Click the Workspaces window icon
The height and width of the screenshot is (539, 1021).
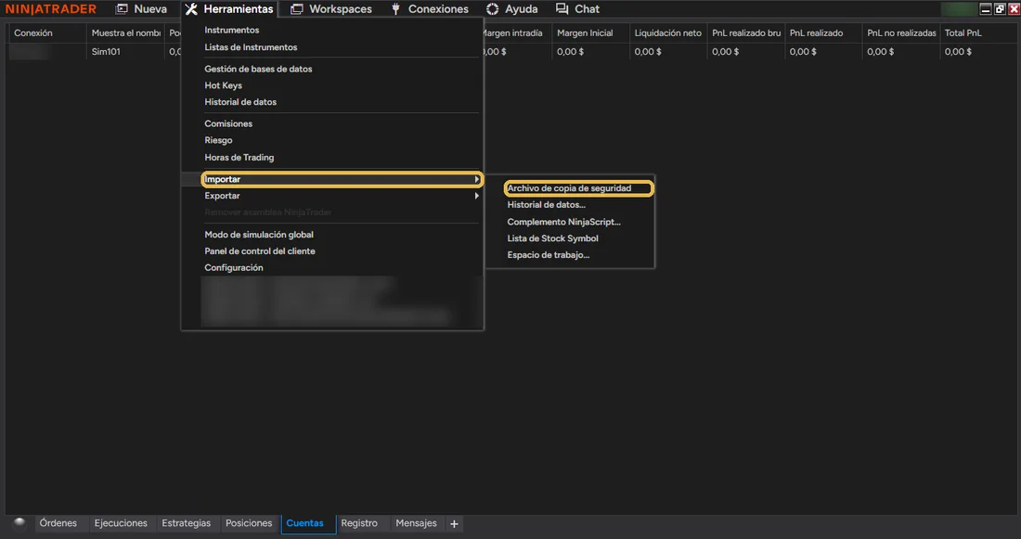(297, 9)
